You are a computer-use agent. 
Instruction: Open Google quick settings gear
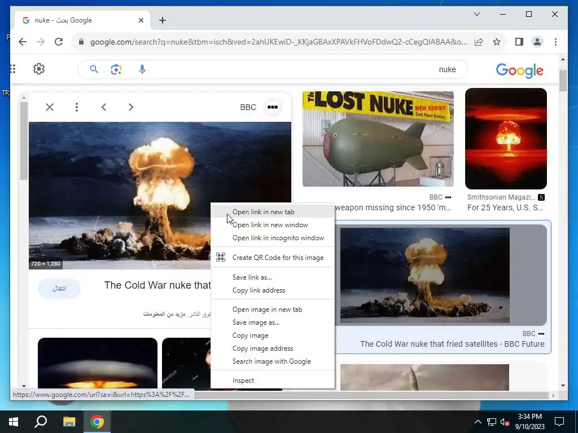point(39,69)
